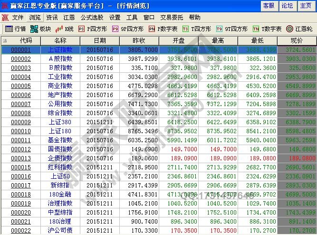This screenshot has width=317, height=235.
Task: Sort by the 昨收 column header
Action: tap(139, 41)
